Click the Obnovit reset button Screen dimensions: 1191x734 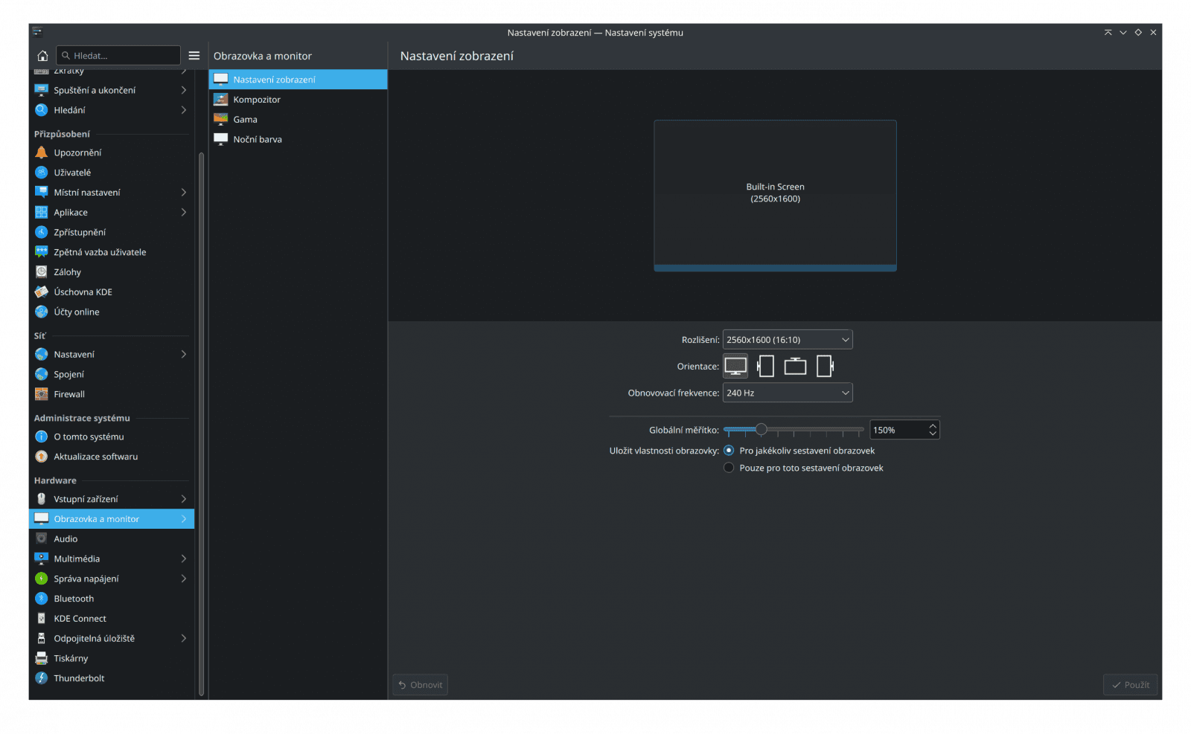tap(421, 685)
